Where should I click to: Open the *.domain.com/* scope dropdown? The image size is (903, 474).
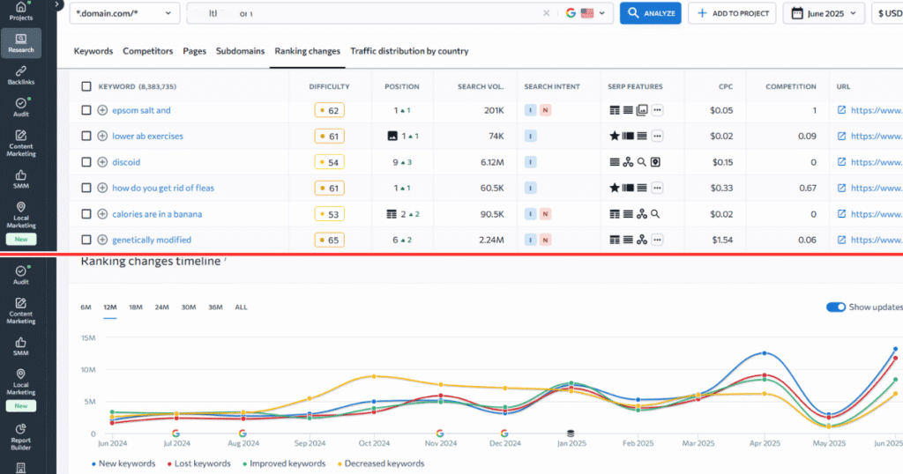pos(124,13)
